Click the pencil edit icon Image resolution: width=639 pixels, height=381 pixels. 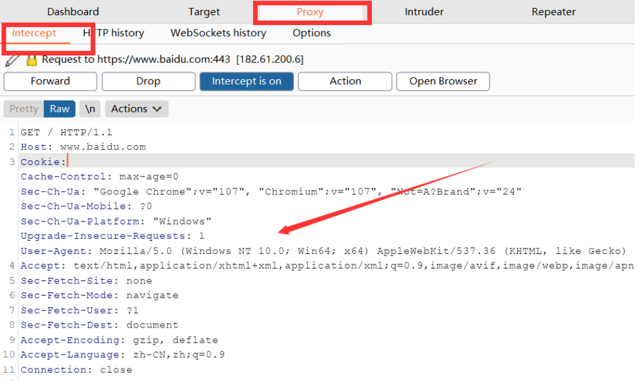click(12, 60)
